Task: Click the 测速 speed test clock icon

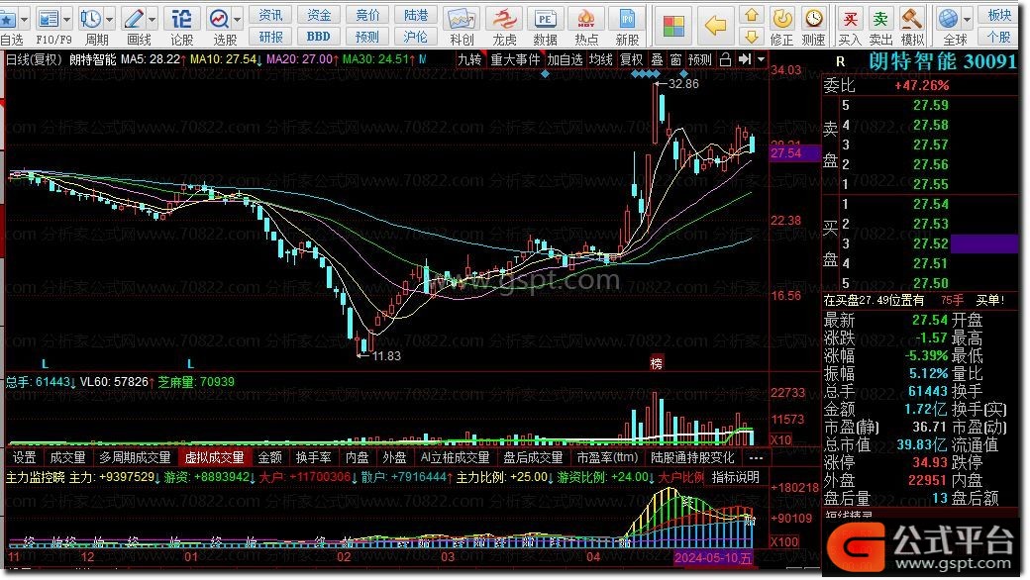Action: point(814,19)
